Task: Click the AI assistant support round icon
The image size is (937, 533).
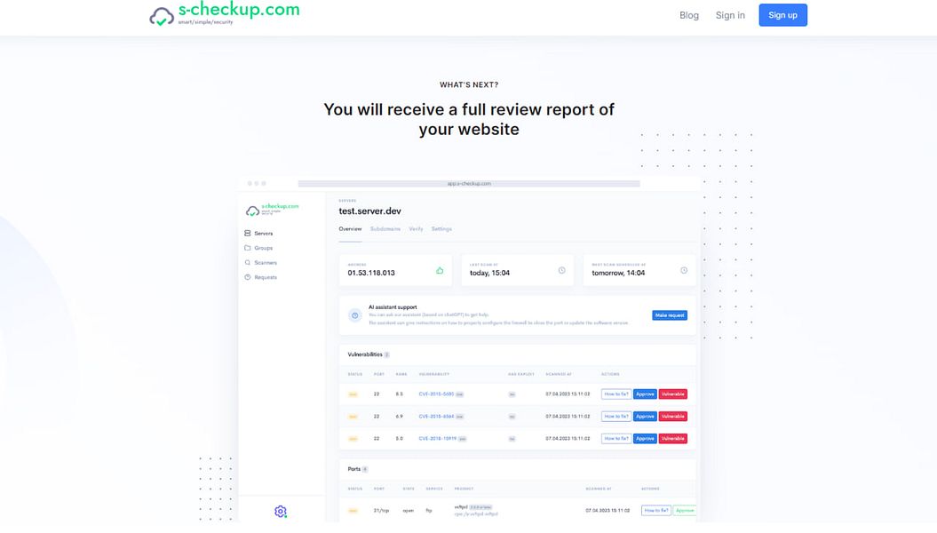Action: (x=355, y=315)
